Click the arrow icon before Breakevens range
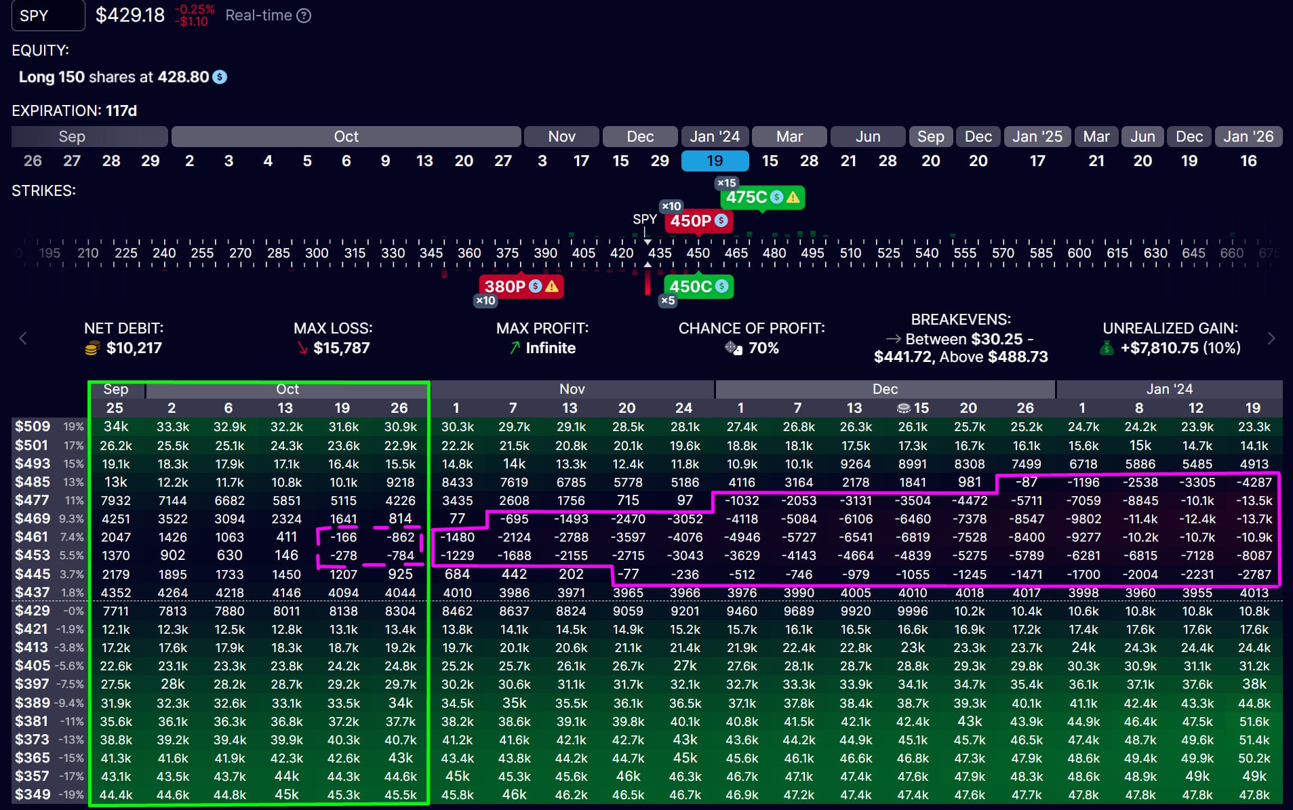 click(894, 339)
